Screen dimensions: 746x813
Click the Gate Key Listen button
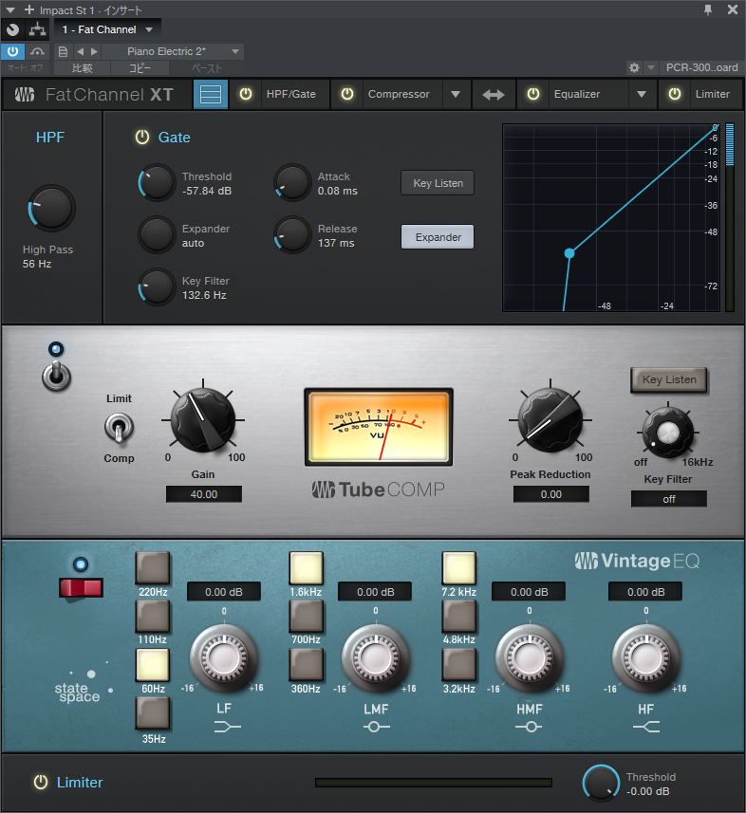pyautogui.click(x=438, y=183)
